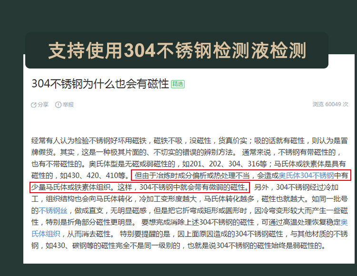
Task: Click the 分享 text label
Action: (x=43, y=105)
